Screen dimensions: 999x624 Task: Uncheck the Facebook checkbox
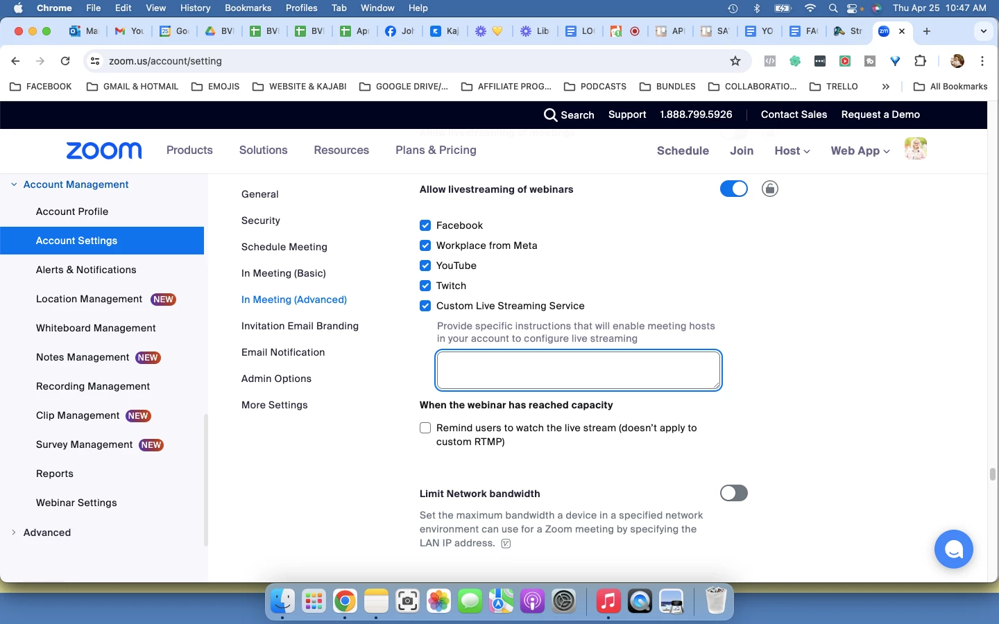[x=425, y=225]
